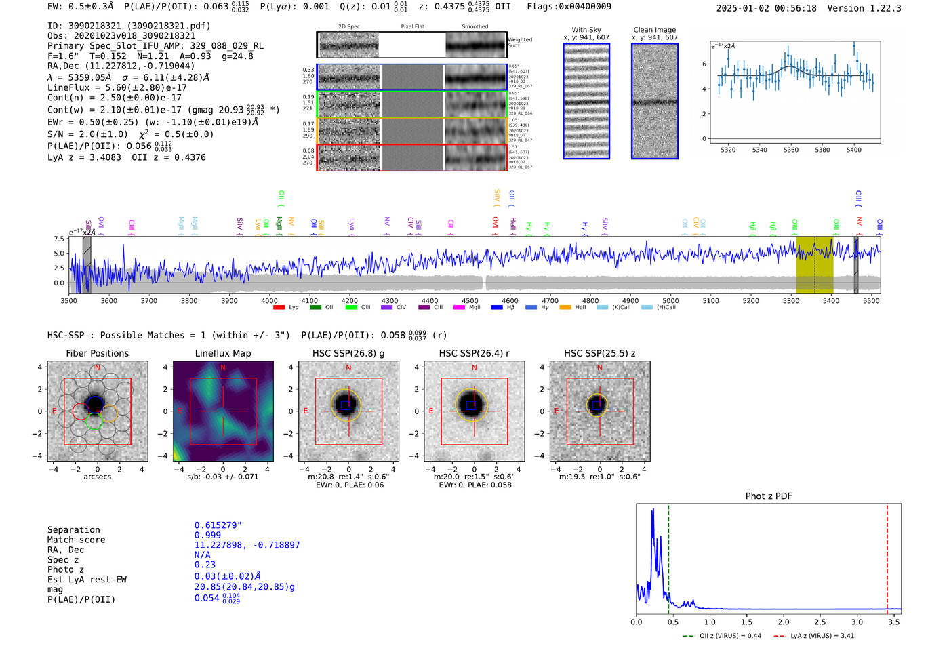The image size is (949, 646).
Task: Click the match coordinates 11.227898, -0.718897
Action: pos(247,545)
